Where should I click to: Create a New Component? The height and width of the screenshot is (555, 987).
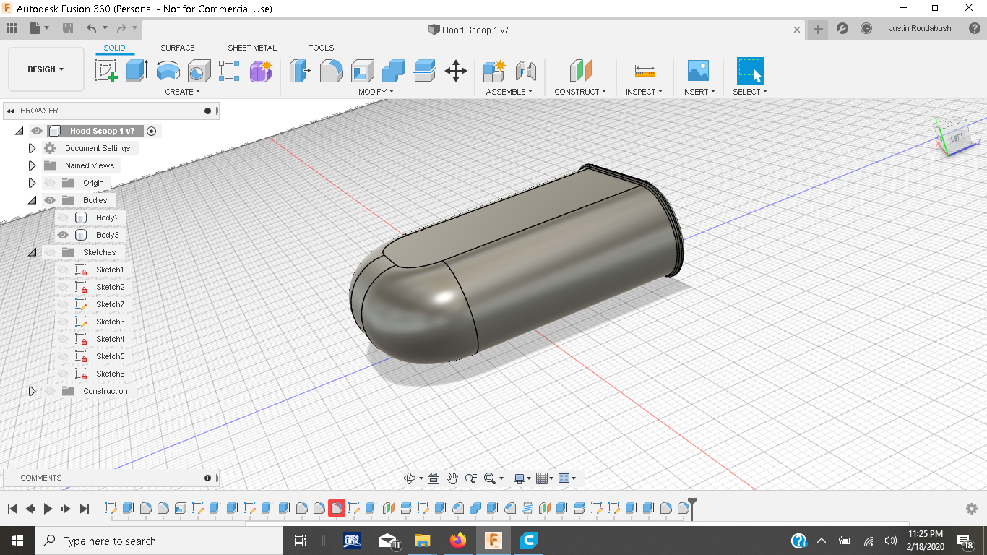[494, 71]
